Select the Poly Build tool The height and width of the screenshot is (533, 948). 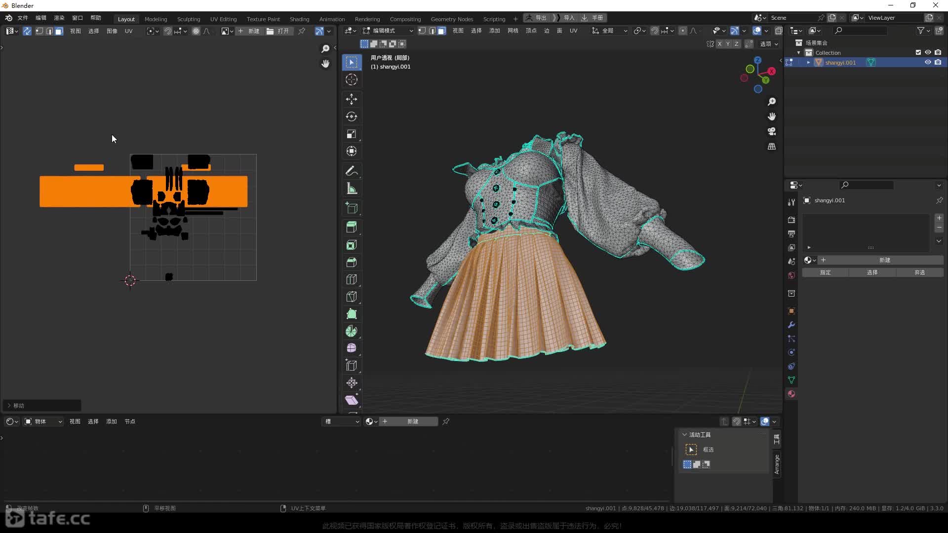pyautogui.click(x=352, y=314)
